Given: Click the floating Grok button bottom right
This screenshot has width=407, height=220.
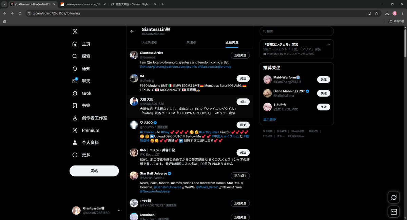Looking at the screenshot, I should [x=393, y=197].
